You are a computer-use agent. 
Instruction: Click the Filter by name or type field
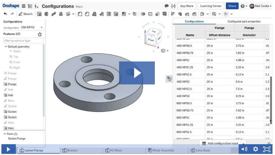coord(23,41)
